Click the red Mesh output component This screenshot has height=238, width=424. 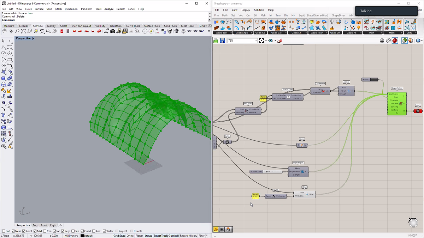coord(418,110)
